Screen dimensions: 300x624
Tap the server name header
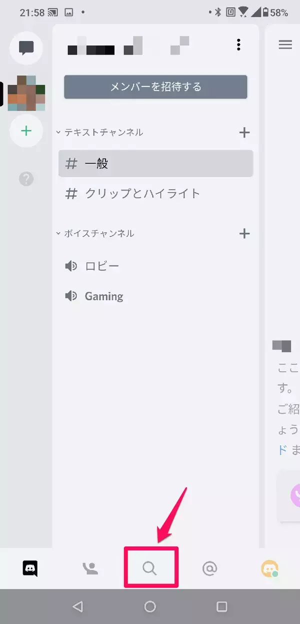click(129, 45)
